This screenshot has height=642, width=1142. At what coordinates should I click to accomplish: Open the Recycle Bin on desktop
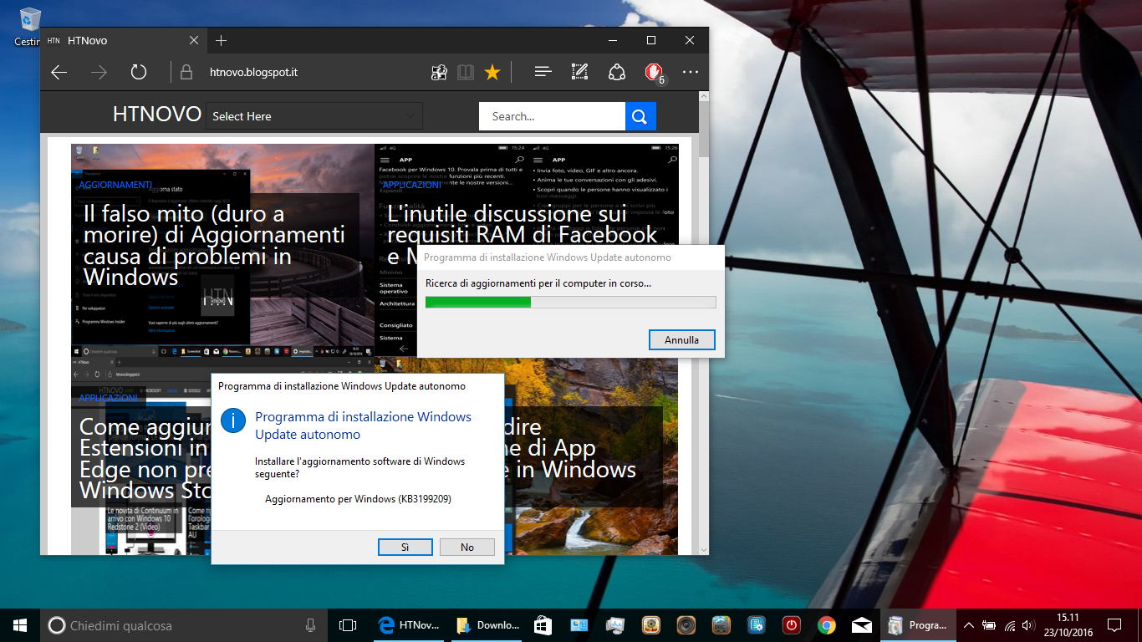(x=29, y=25)
